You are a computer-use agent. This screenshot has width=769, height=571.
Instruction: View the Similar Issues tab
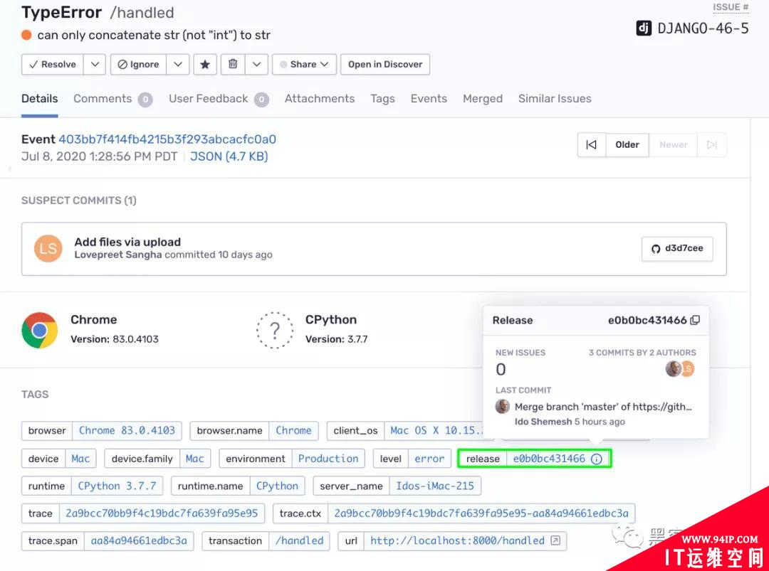[555, 98]
